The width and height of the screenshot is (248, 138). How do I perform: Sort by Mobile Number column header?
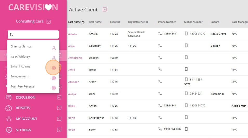tap(193, 22)
